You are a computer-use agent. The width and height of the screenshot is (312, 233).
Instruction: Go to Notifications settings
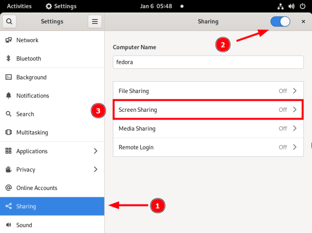coord(52,96)
